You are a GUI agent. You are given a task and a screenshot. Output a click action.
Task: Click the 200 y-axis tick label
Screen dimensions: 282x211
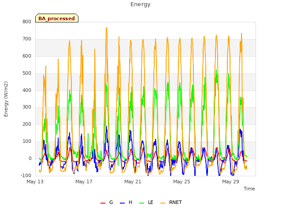point(27,124)
